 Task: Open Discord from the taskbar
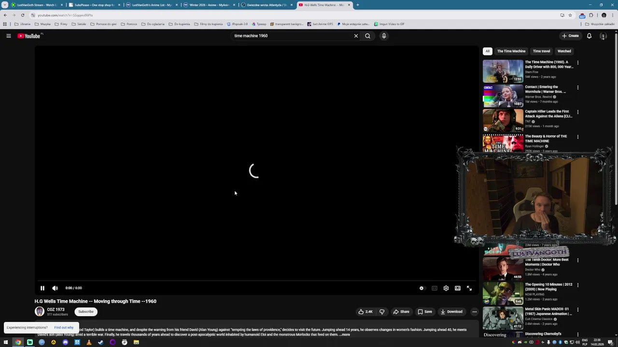coord(65,343)
